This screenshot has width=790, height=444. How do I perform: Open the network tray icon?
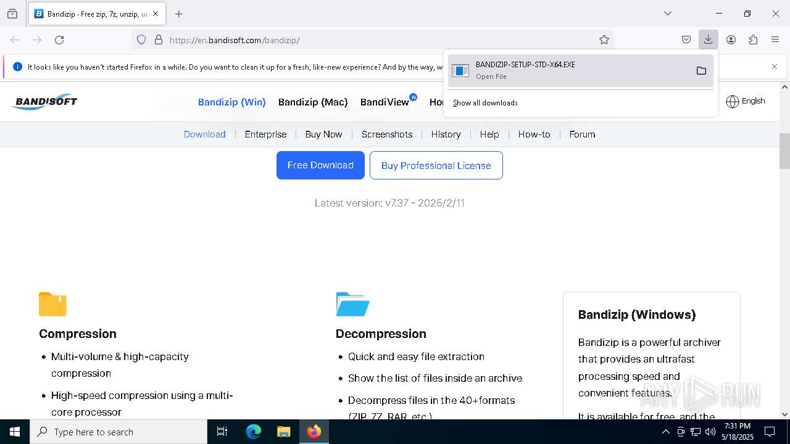(x=696, y=432)
